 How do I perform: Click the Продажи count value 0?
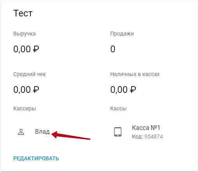coord(113,49)
